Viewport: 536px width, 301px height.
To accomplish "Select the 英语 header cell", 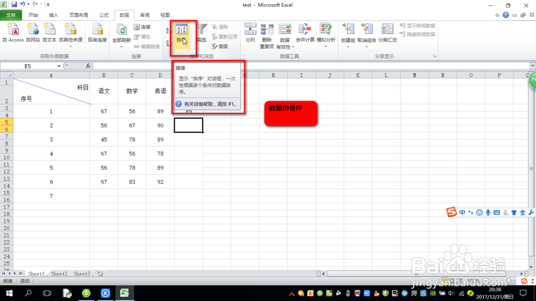I will pos(160,91).
